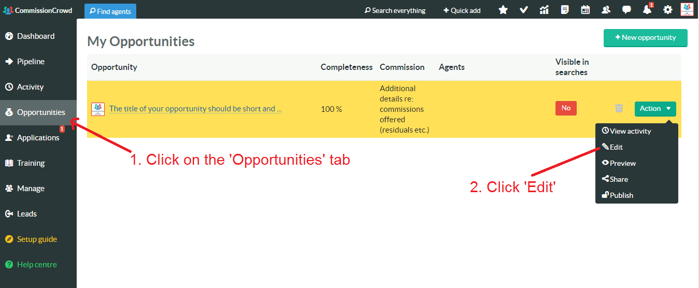Image resolution: width=699 pixels, height=288 pixels.
Task: Choose Edit from Action menu
Action: 636,147
